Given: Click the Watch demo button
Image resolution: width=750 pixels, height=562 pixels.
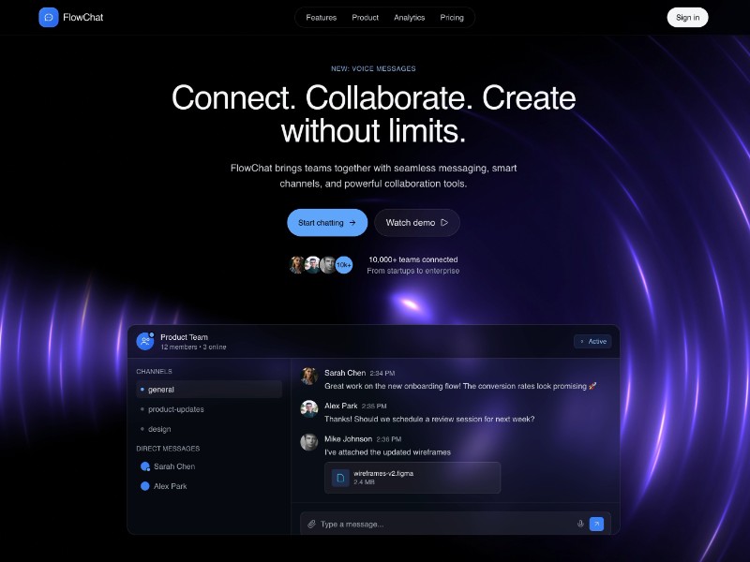Looking at the screenshot, I should (x=416, y=222).
